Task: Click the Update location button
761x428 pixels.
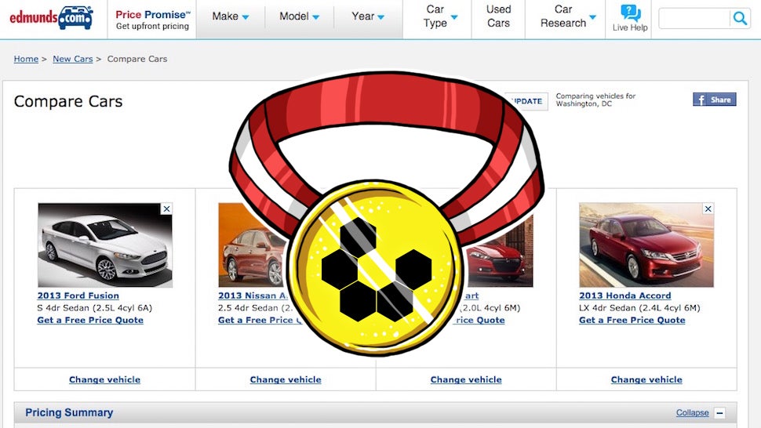Action: (527, 101)
